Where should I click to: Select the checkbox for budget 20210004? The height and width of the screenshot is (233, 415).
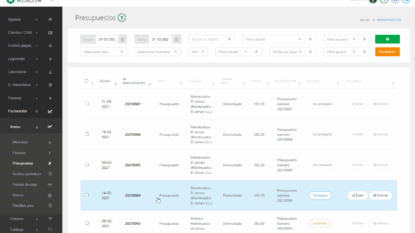click(87, 195)
